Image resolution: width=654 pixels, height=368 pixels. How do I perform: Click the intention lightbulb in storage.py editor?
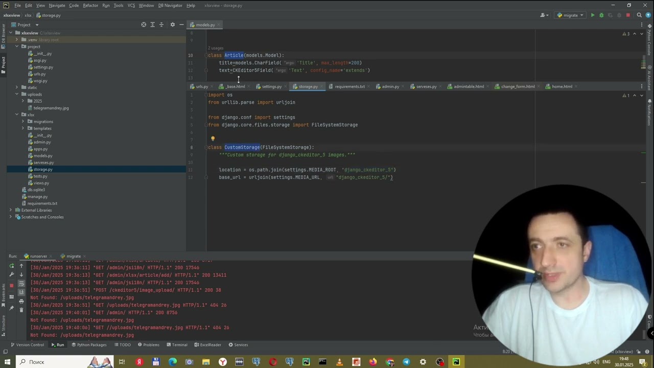pyautogui.click(x=213, y=139)
